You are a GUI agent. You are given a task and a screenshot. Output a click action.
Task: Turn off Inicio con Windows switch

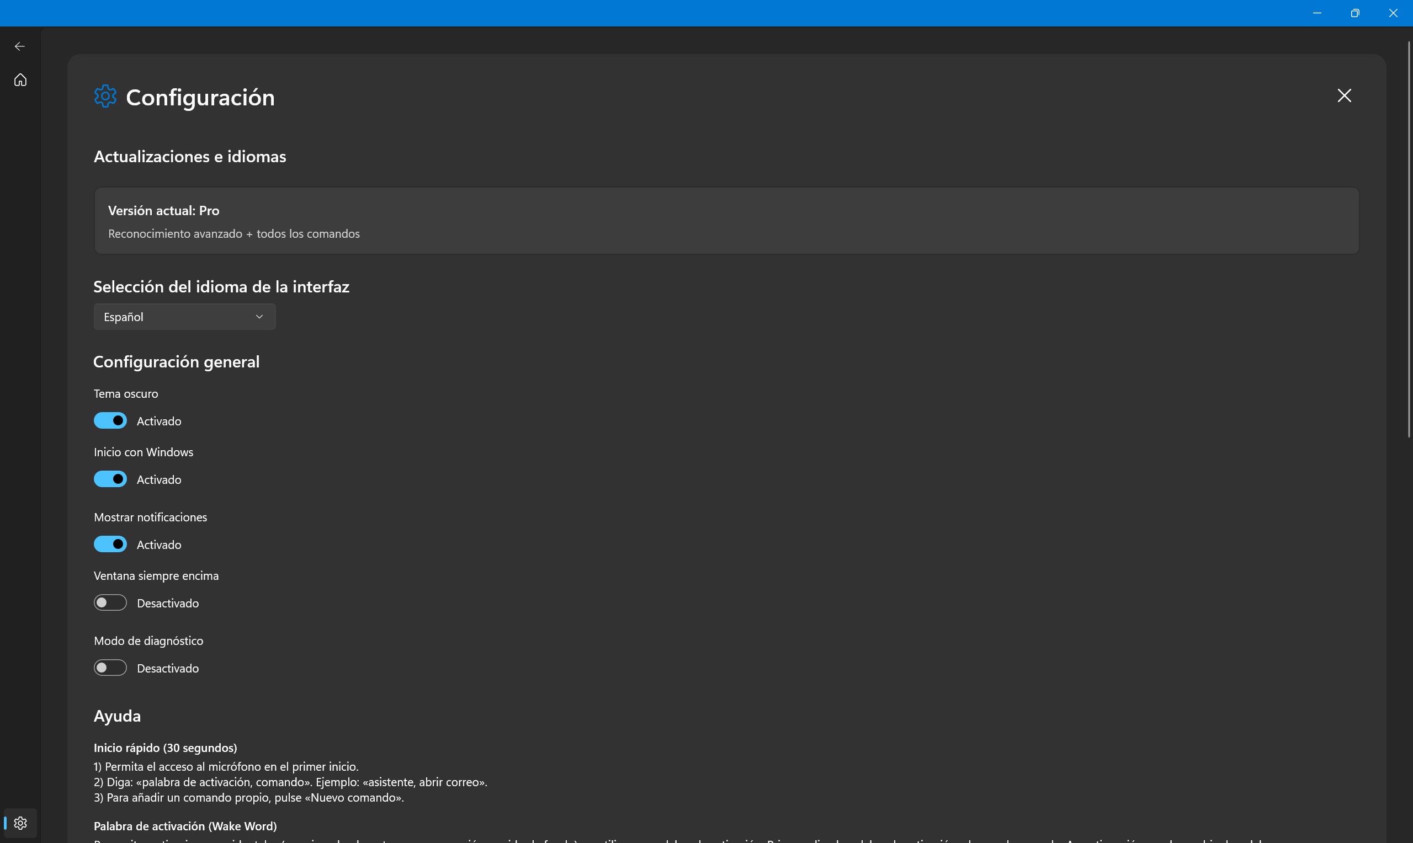pos(110,479)
